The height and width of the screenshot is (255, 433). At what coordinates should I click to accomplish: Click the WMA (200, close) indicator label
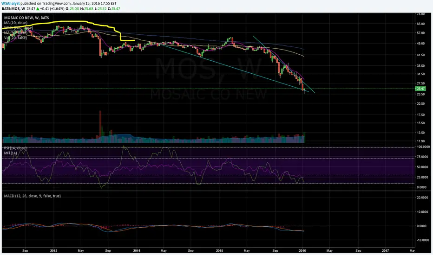[19, 27]
